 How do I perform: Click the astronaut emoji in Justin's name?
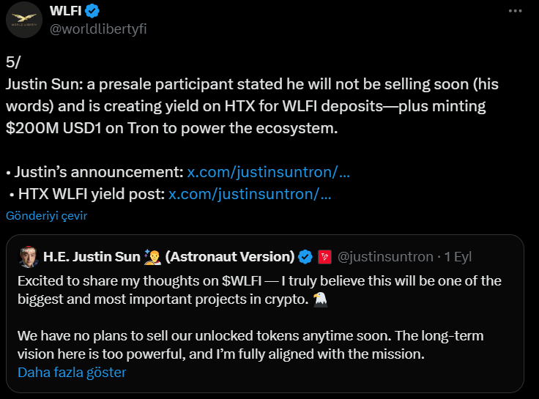point(152,256)
